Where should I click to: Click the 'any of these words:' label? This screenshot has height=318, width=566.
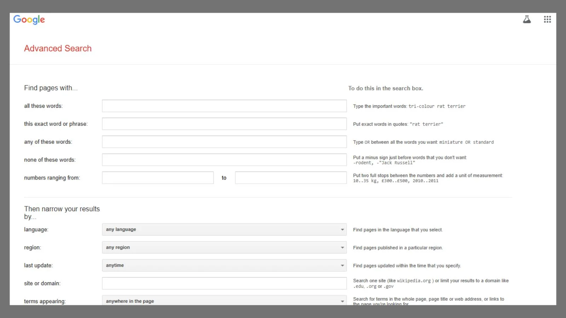(x=48, y=142)
